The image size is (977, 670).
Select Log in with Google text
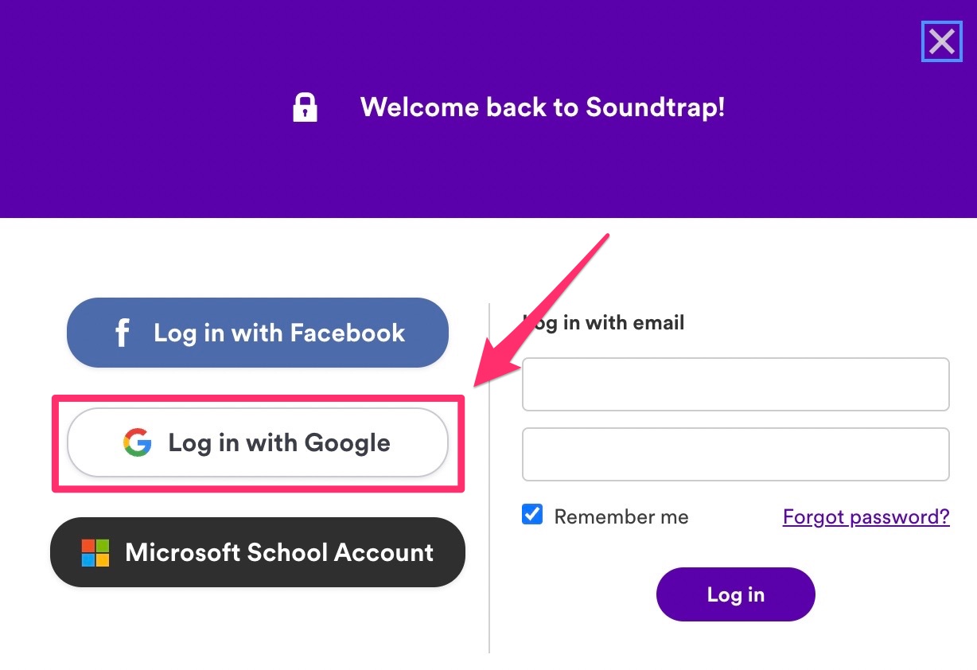pos(279,442)
